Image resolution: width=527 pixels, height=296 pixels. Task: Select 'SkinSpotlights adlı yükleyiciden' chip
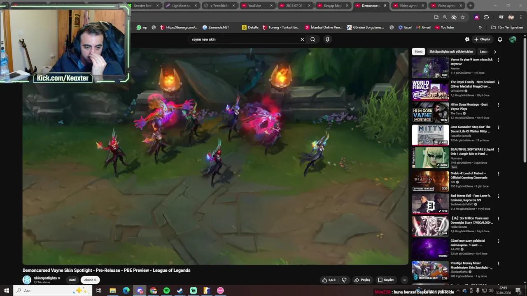(451, 52)
